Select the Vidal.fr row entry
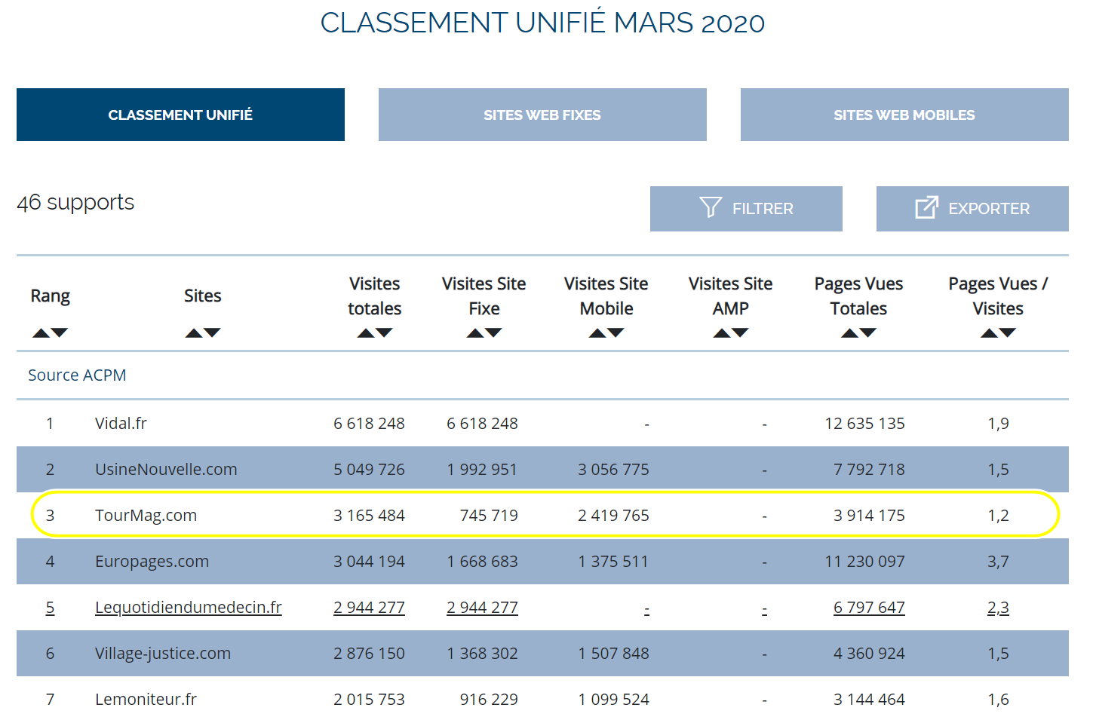 [x=121, y=424]
